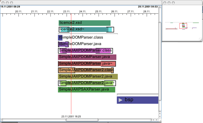The width and height of the screenshot is (203, 123).
Task: Expand the bsp folder triangle
Action: coord(120,100)
